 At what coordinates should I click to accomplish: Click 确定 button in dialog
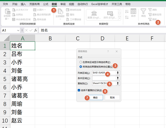click(x=95, y=97)
